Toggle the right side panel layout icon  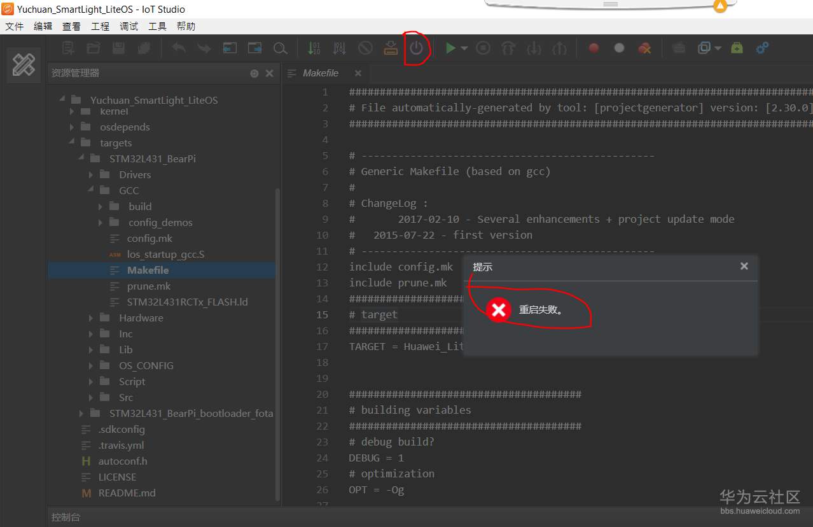pyautogui.click(x=255, y=48)
